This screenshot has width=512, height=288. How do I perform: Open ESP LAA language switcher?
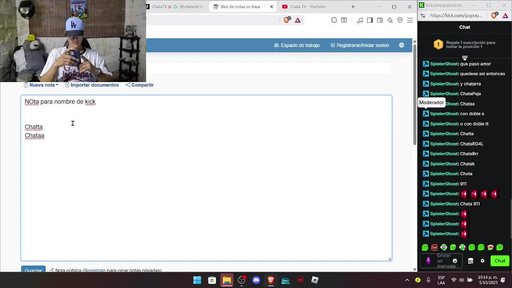coord(441,280)
